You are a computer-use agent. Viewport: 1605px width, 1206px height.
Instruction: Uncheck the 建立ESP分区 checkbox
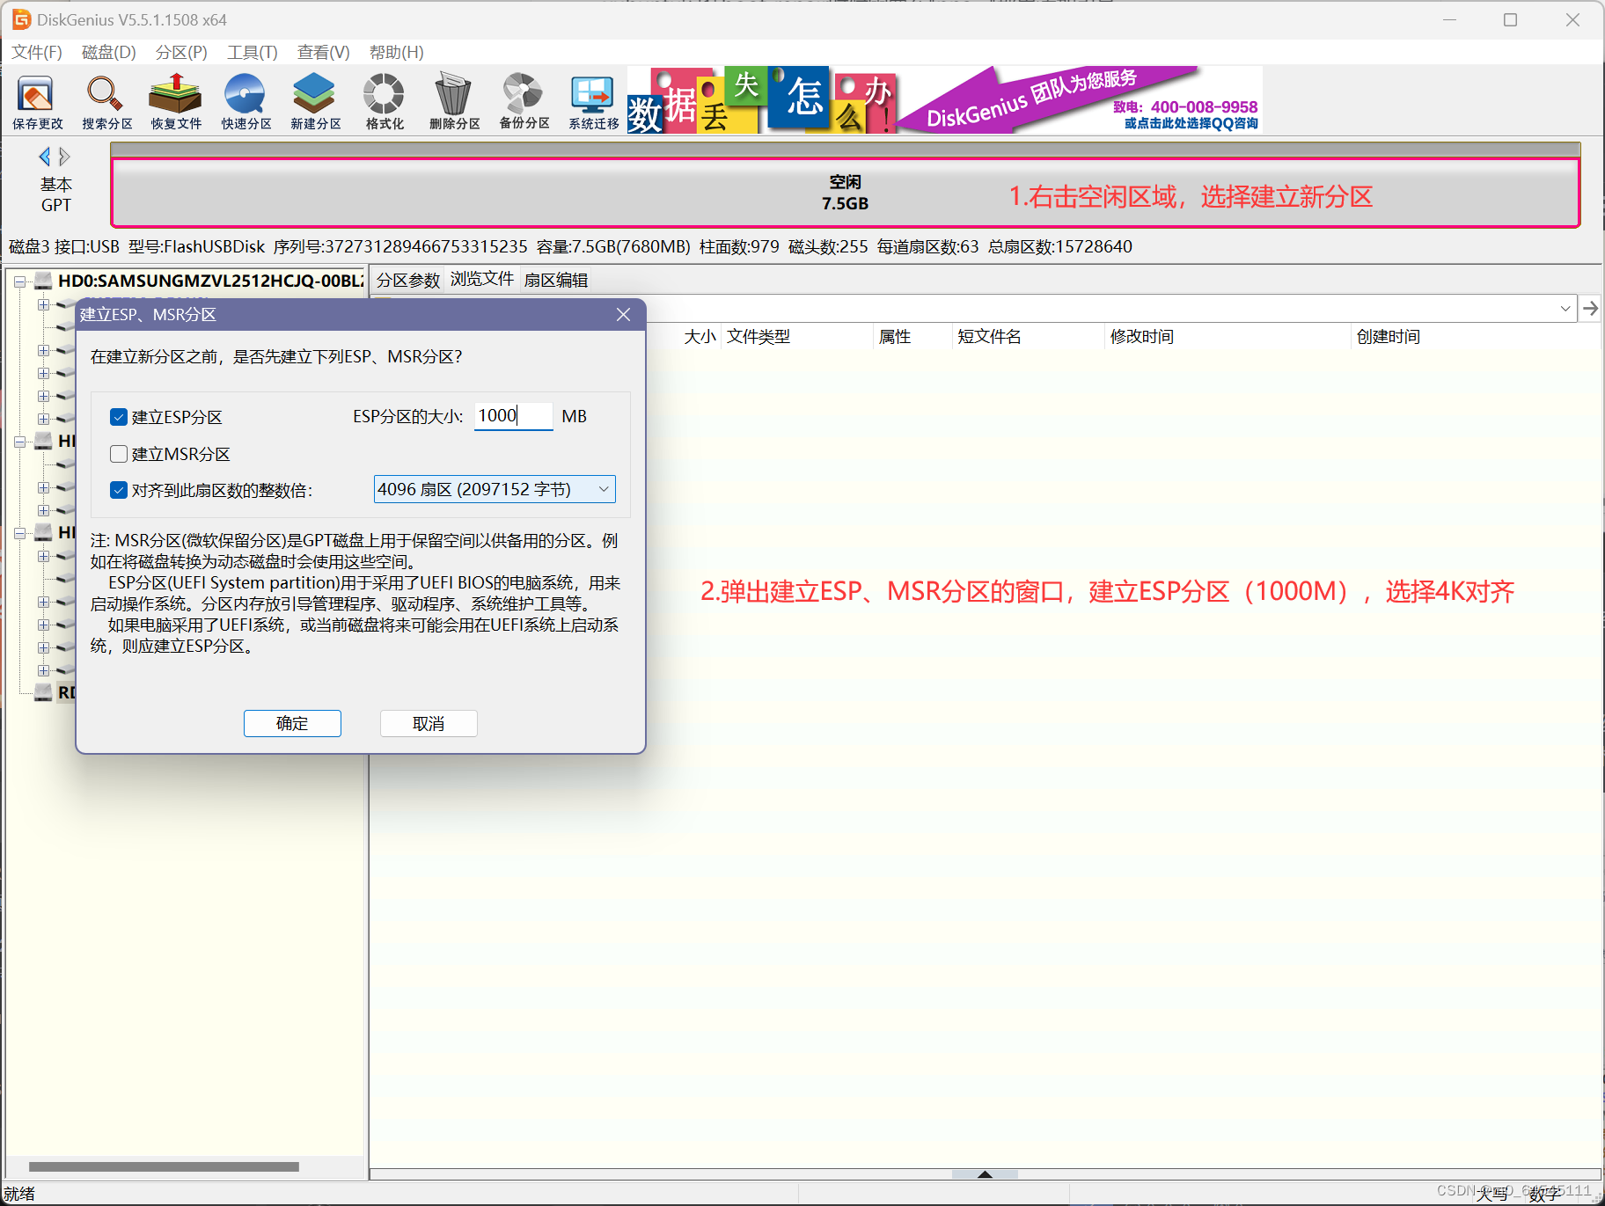click(x=119, y=416)
